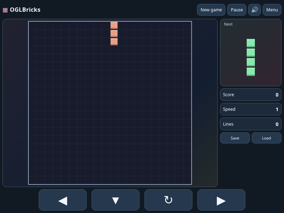Load a saved game

click(267, 138)
